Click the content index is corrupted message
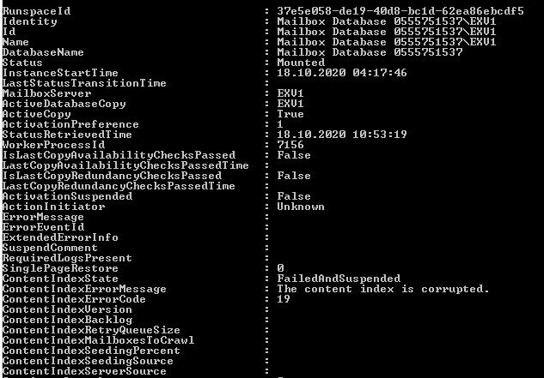The width and height of the screenshot is (544, 378). (383, 289)
